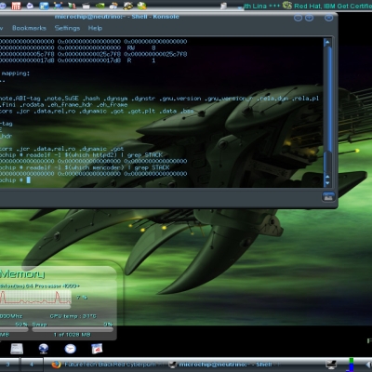Select the Firefox 'FutureTech BlackRed Cyberpunk' taskbar entry
This screenshot has width=372, height=372.
coord(109,365)
